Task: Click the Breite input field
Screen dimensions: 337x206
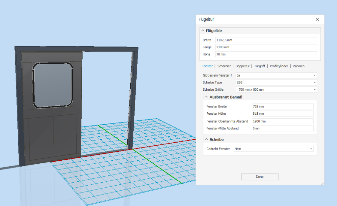Action: point(266,40)
